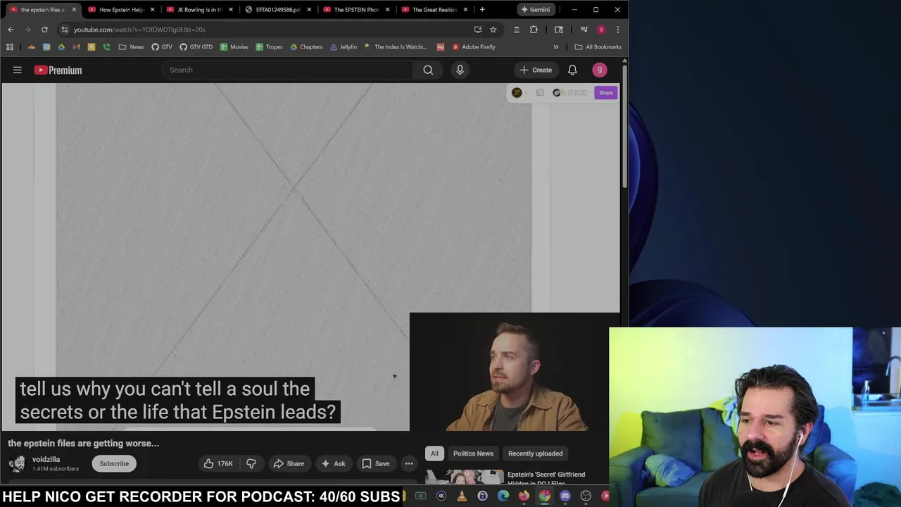Show hidden bookmarks with double chevron
The width and height of the screenshot is (901, 507).
click(556, 47)
